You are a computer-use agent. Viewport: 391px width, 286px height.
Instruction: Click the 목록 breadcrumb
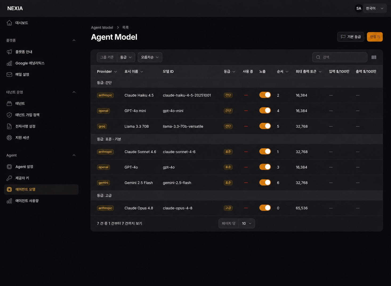tap(126, 27)
